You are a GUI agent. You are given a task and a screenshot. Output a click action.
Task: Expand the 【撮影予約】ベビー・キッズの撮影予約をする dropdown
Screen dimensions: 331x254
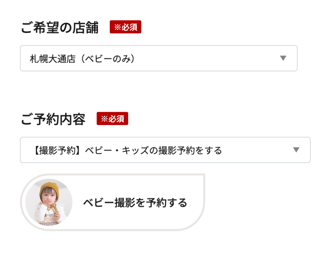coord(165,150)
